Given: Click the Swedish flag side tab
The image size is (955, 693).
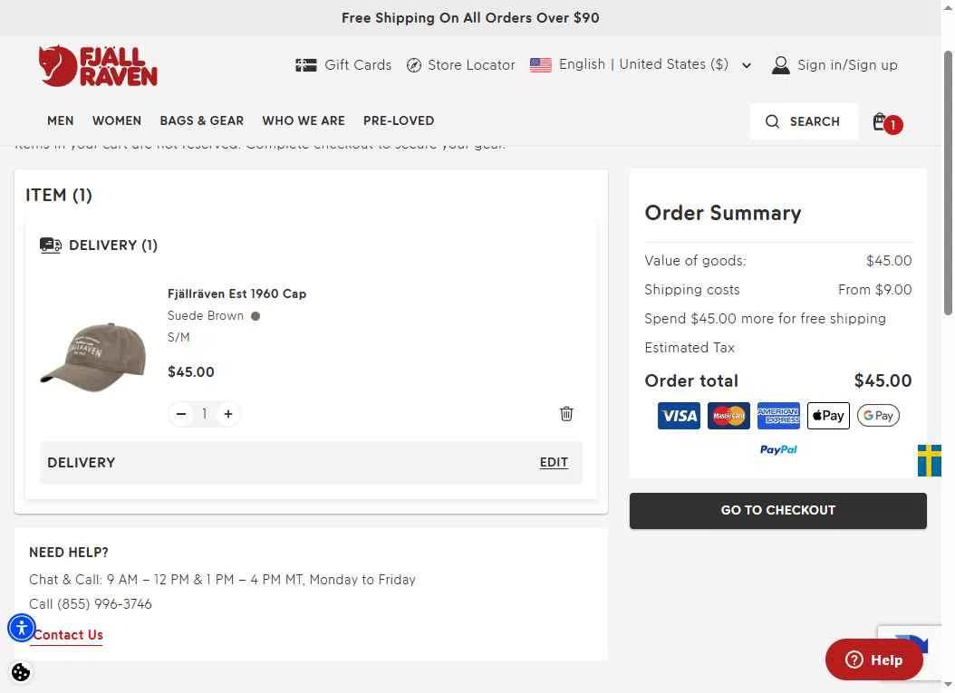Looking at the screenshot, I should 930,460.
